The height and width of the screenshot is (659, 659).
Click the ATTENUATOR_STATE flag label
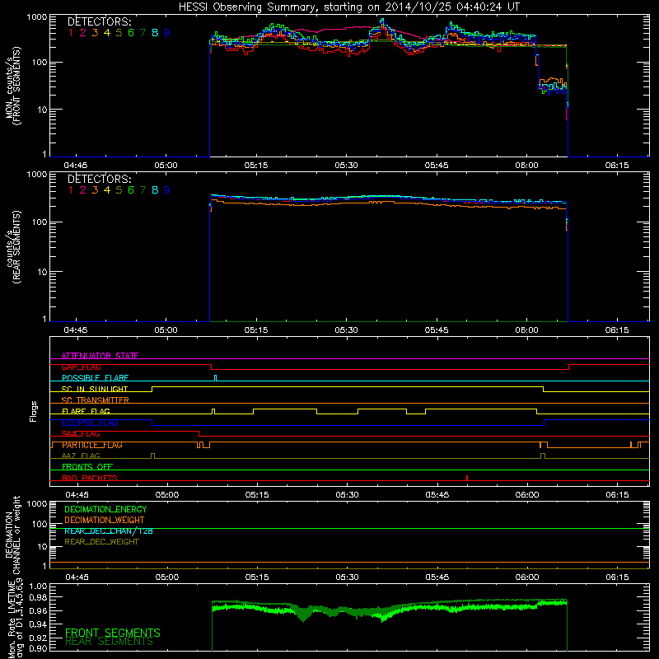[x=100, y=356]
